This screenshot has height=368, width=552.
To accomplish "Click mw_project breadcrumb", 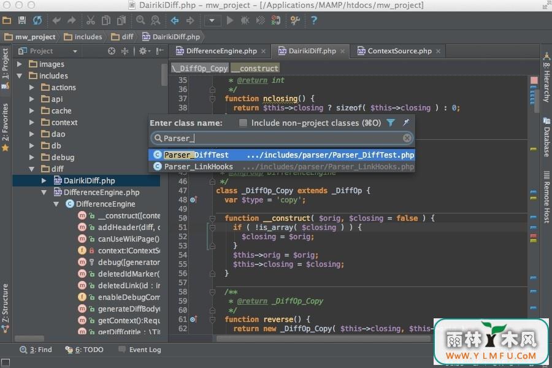I will 30,37.
